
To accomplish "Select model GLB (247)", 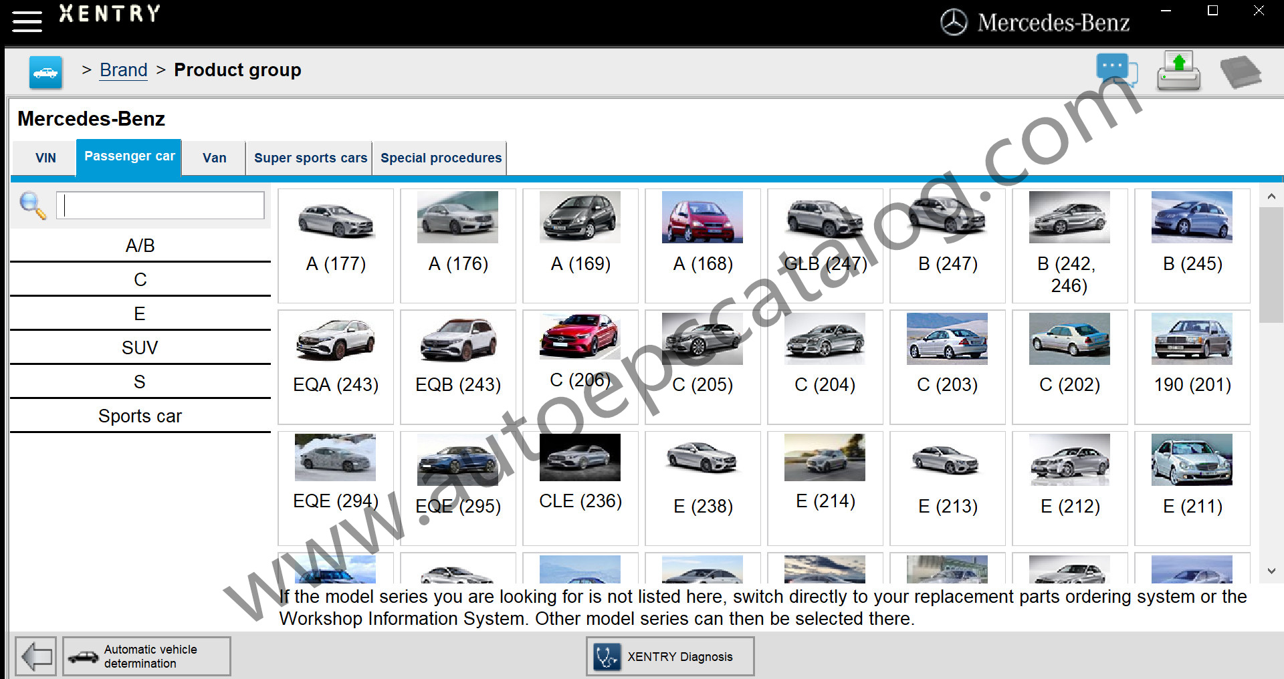I will click(x=825, y=246).
